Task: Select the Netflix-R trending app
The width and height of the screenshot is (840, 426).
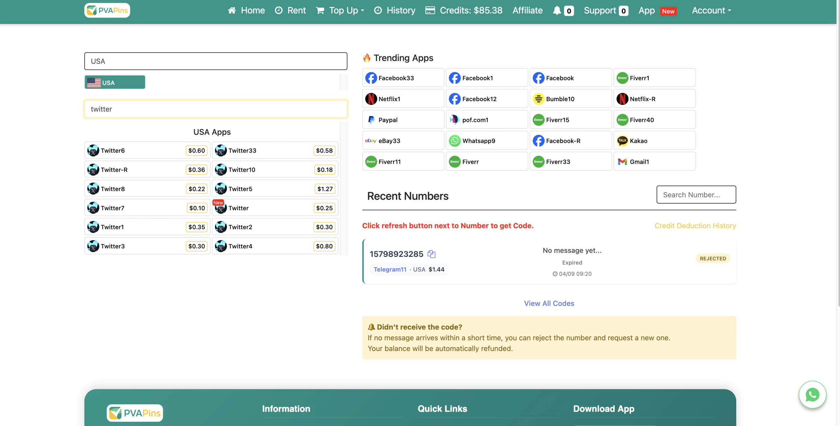Action: (x=655, y=99)
